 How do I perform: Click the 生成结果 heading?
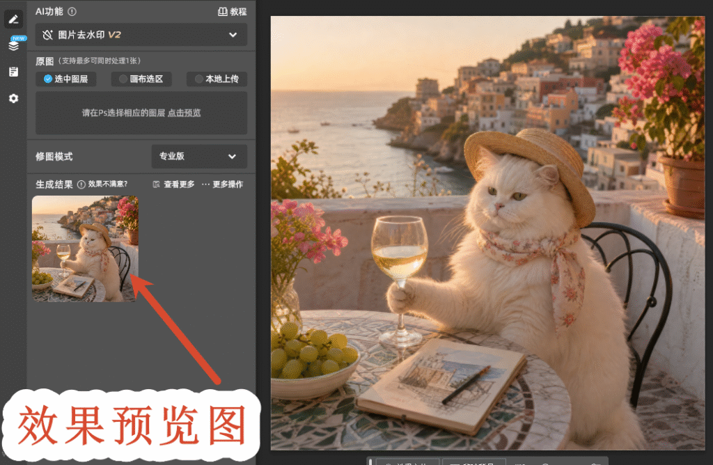tap(54, 184)
